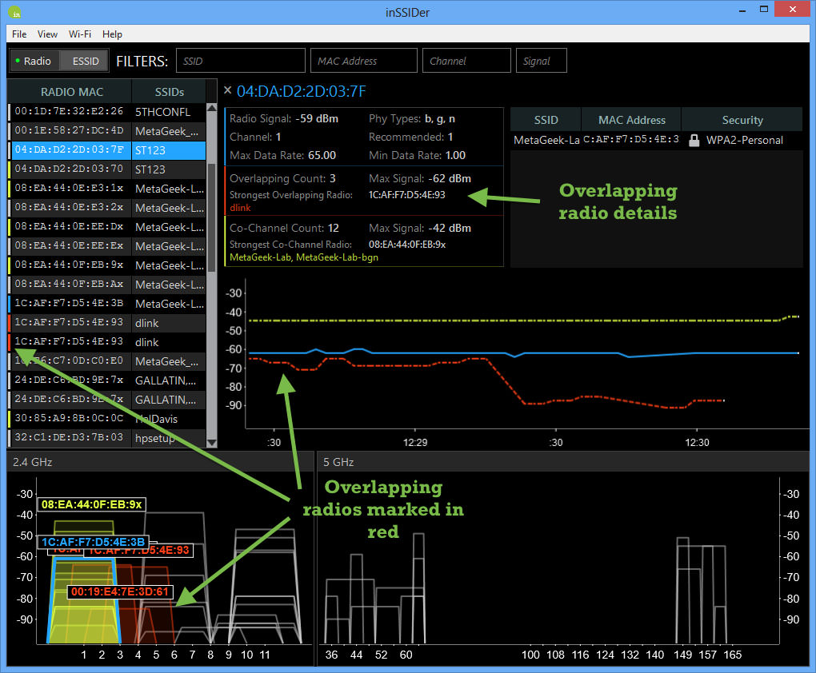Switch grouping to ESSID mode

(x=86, y=62)
